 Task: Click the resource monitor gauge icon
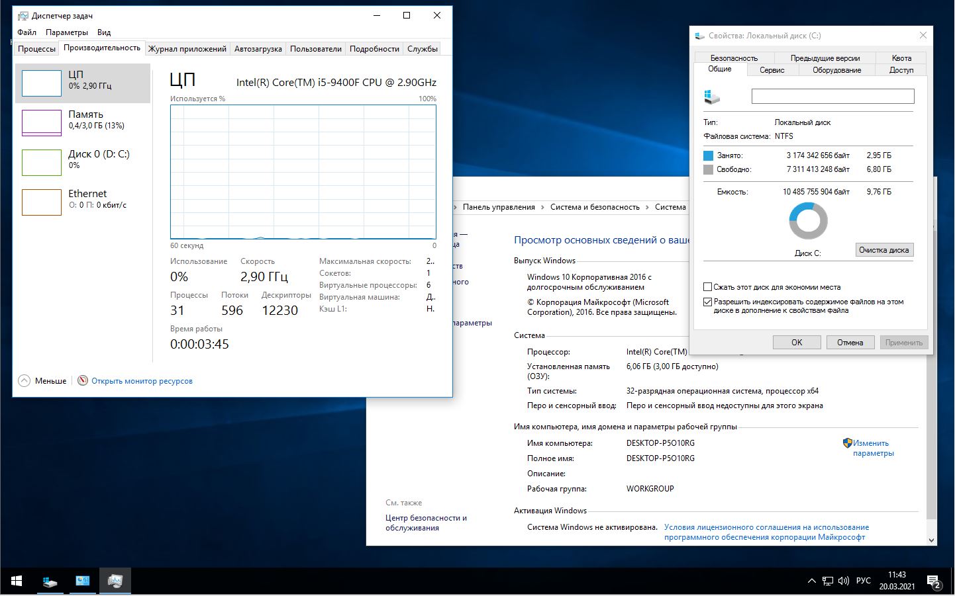83,380
